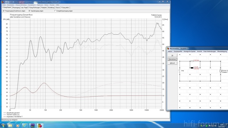The image size is (228, 128).
Task: Switch to the Phasengang tab
Action: (x=16, y=7)
